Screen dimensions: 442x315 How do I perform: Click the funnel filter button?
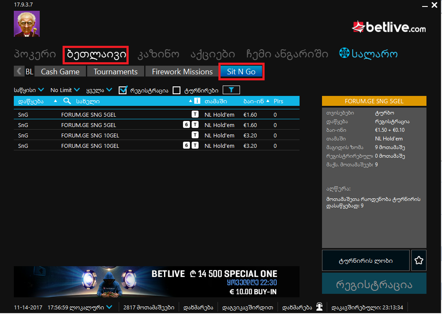click(x=231, y=90)
